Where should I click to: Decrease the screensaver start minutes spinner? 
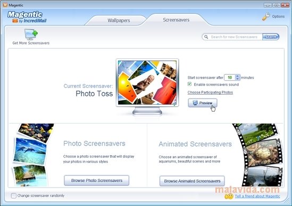pyautogui.click(x=237, y=79)
